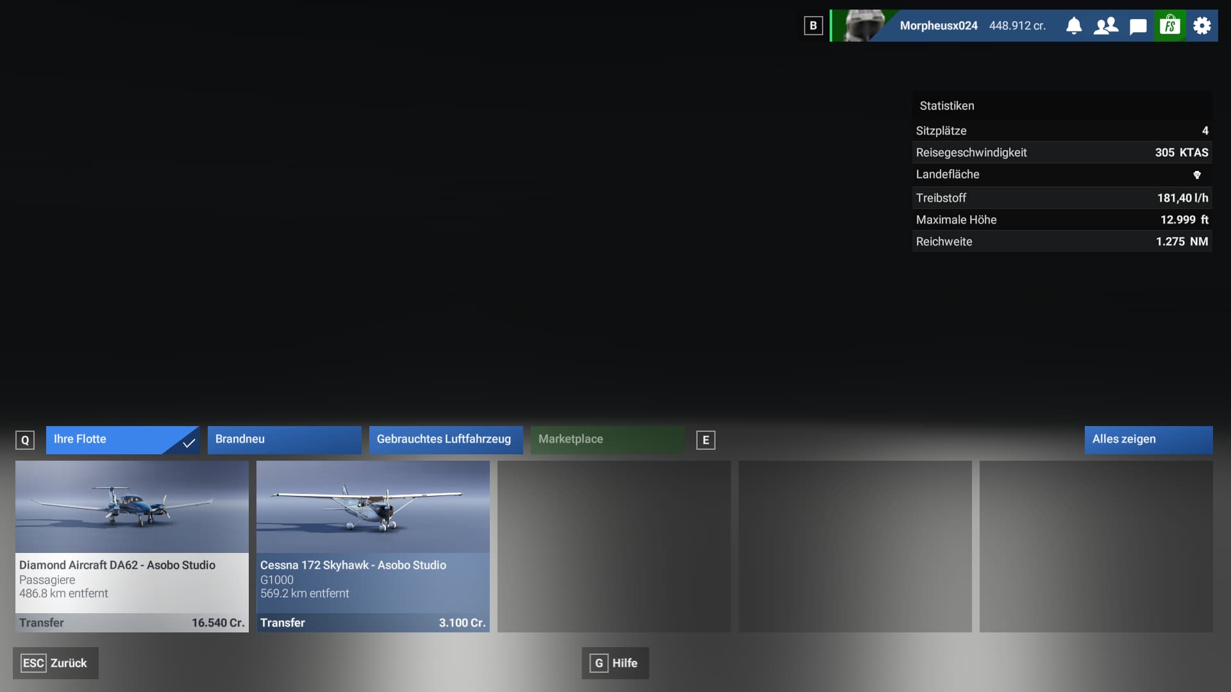1231x692 pixels.
Task: Switch to the Gebrauchtes Luftfahrzeug tab
Action: pyautogui.click(x=446, y=440)
